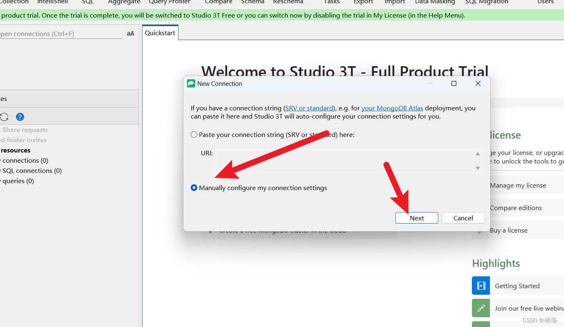
Task: Close the New Connection dialog
Action: click(478, 83)
